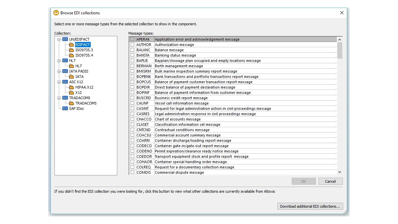Open the X12 collection in the tree
Screen dimensions: 398x224
click(x=78, y=93)
